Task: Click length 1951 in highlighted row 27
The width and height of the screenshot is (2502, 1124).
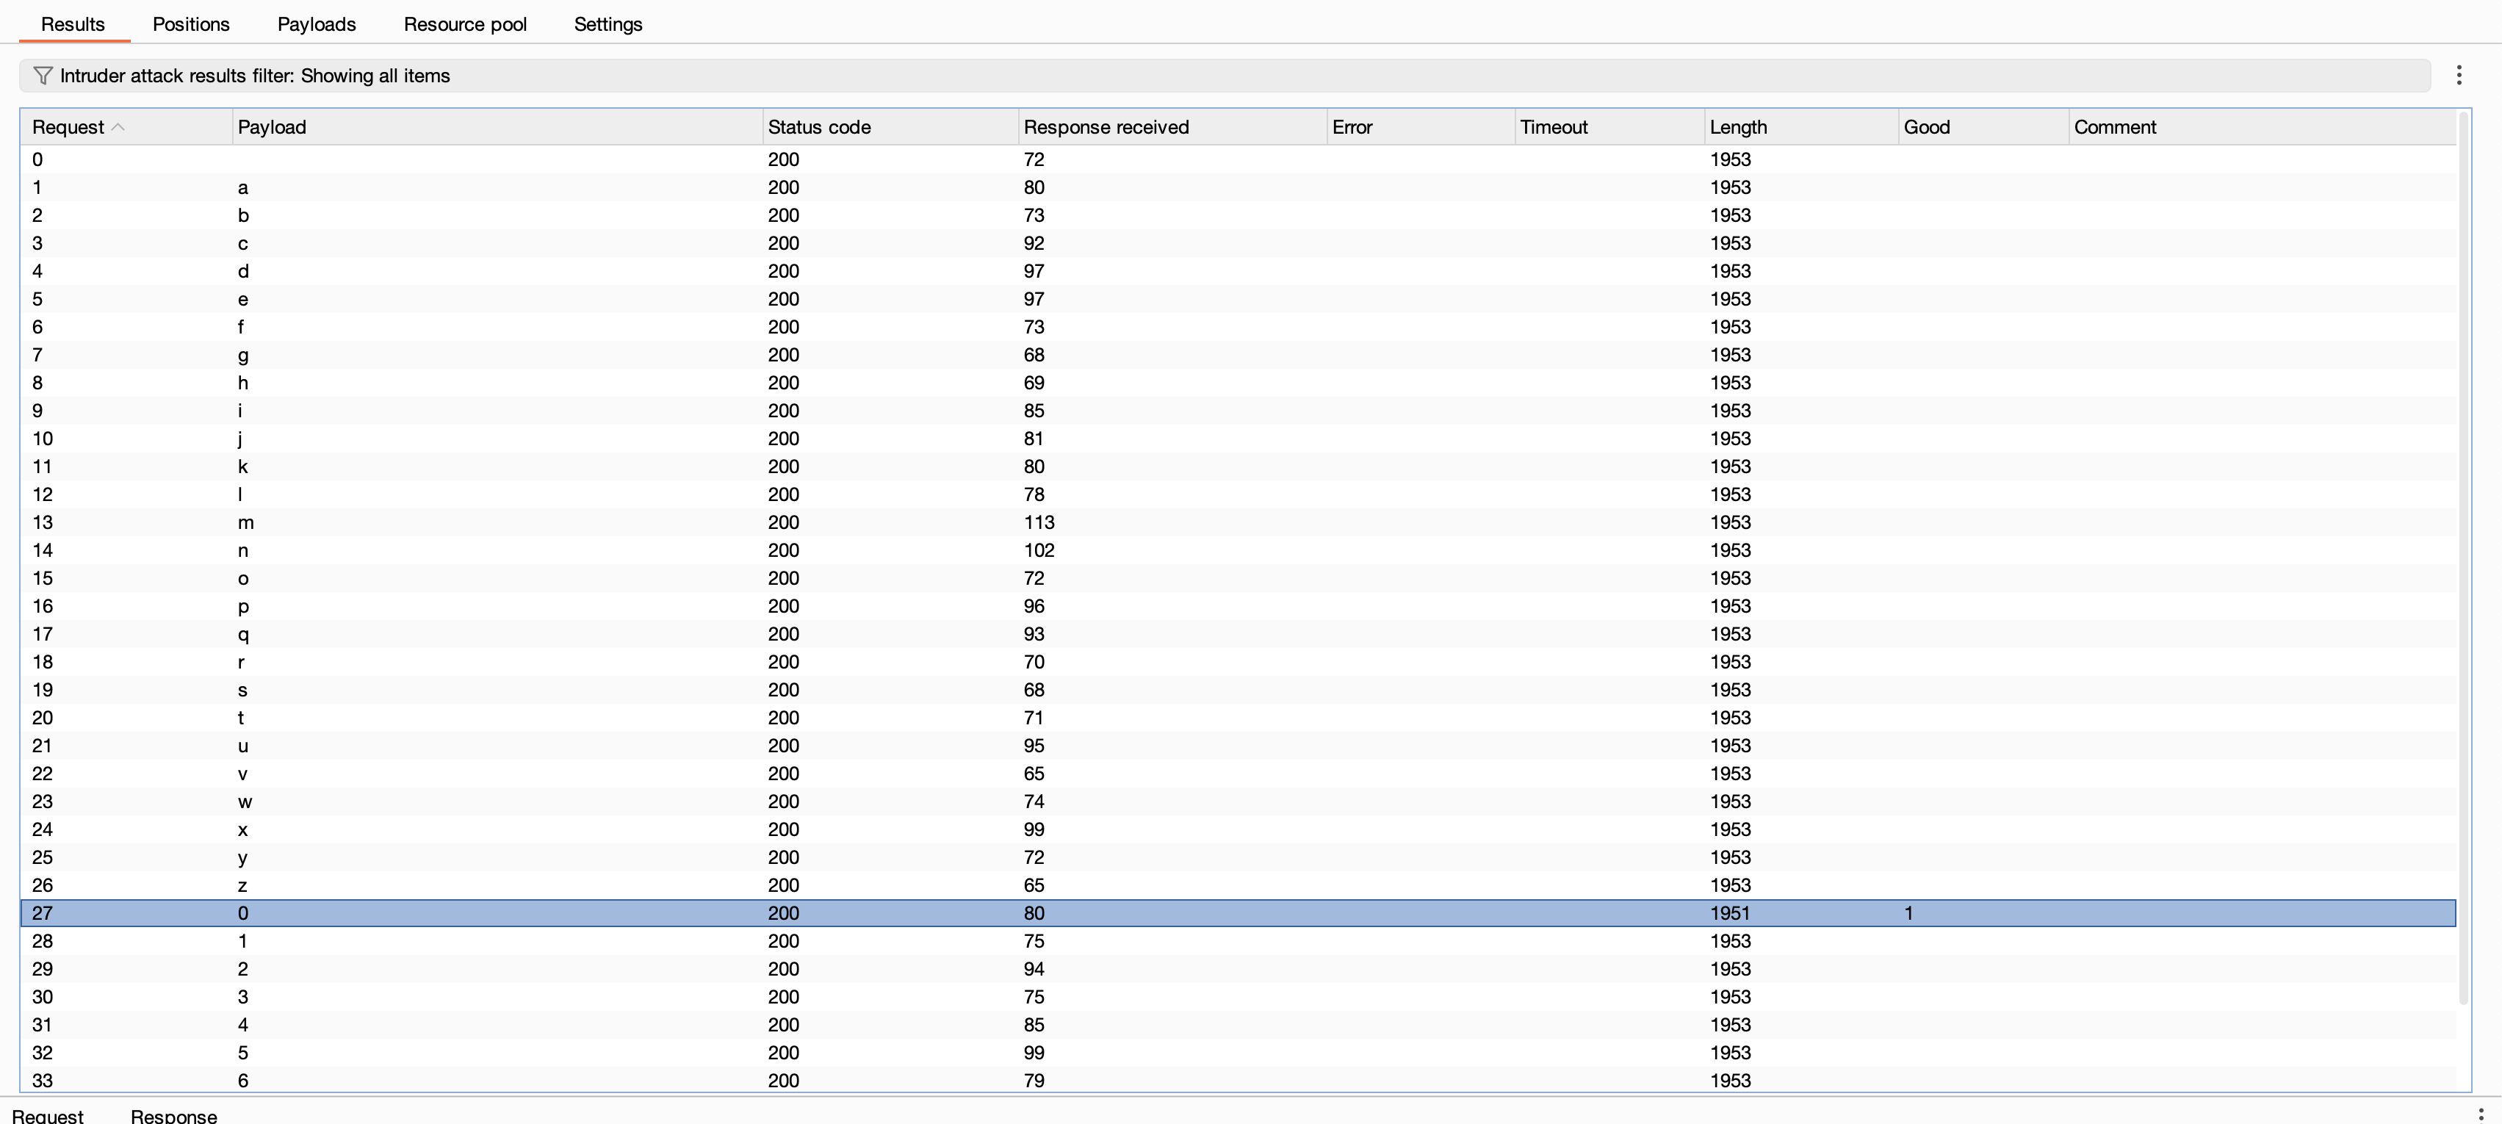Action: (x=1730, y=913)
